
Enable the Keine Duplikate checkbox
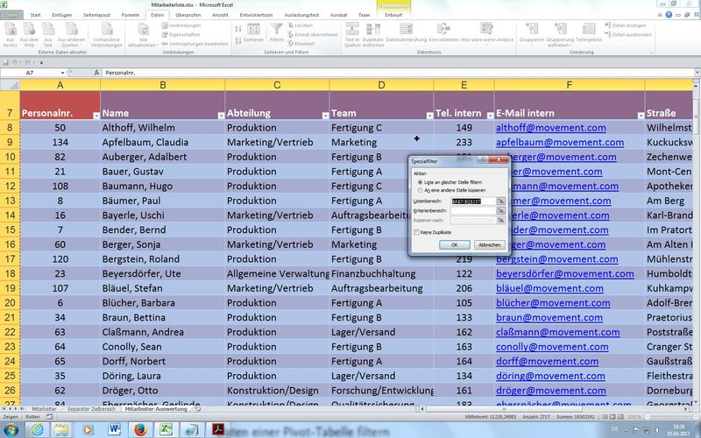(x=416, y=232)
